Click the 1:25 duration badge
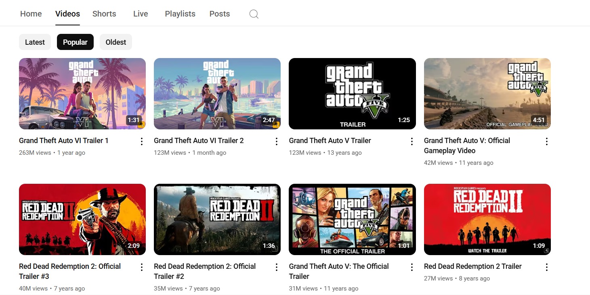Image resolution: width=590 pixels, height=295 pixels. [x=404, y=120]
